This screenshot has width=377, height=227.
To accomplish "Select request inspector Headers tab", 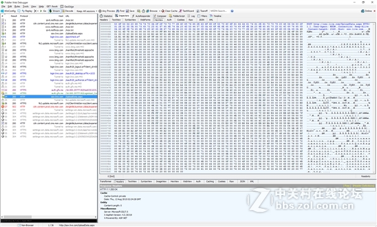I will [x=104, y=19].
